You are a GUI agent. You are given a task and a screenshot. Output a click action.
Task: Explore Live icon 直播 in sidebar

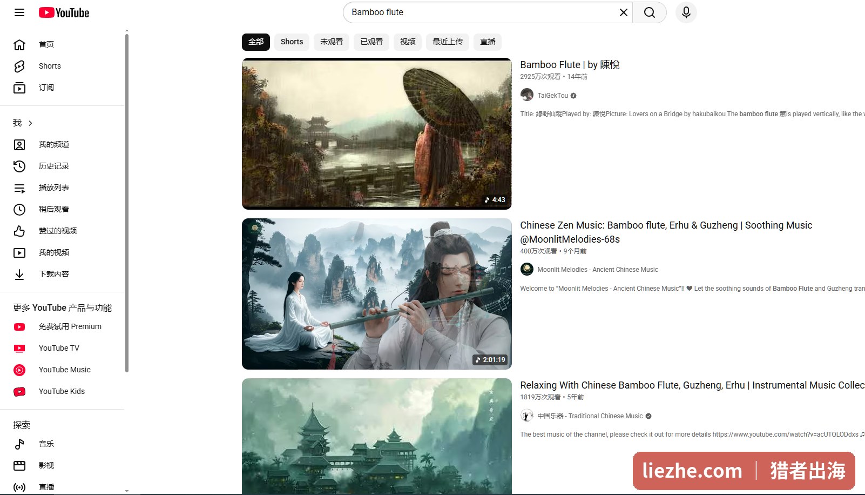click(19, 487)
